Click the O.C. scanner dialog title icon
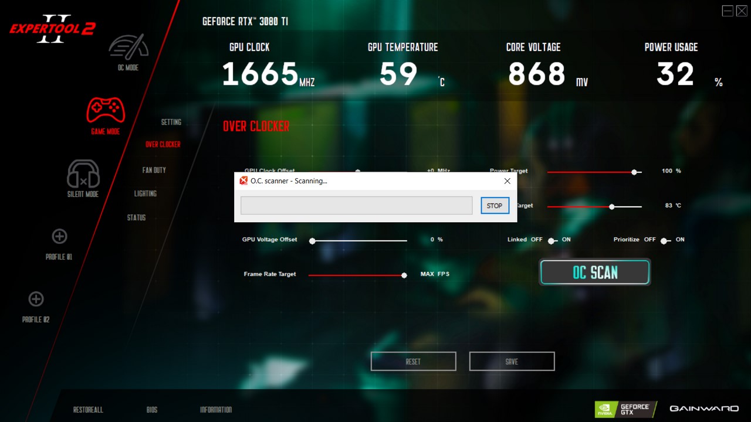This screenshot has height=422, width=751. click(x=243, y=181)
